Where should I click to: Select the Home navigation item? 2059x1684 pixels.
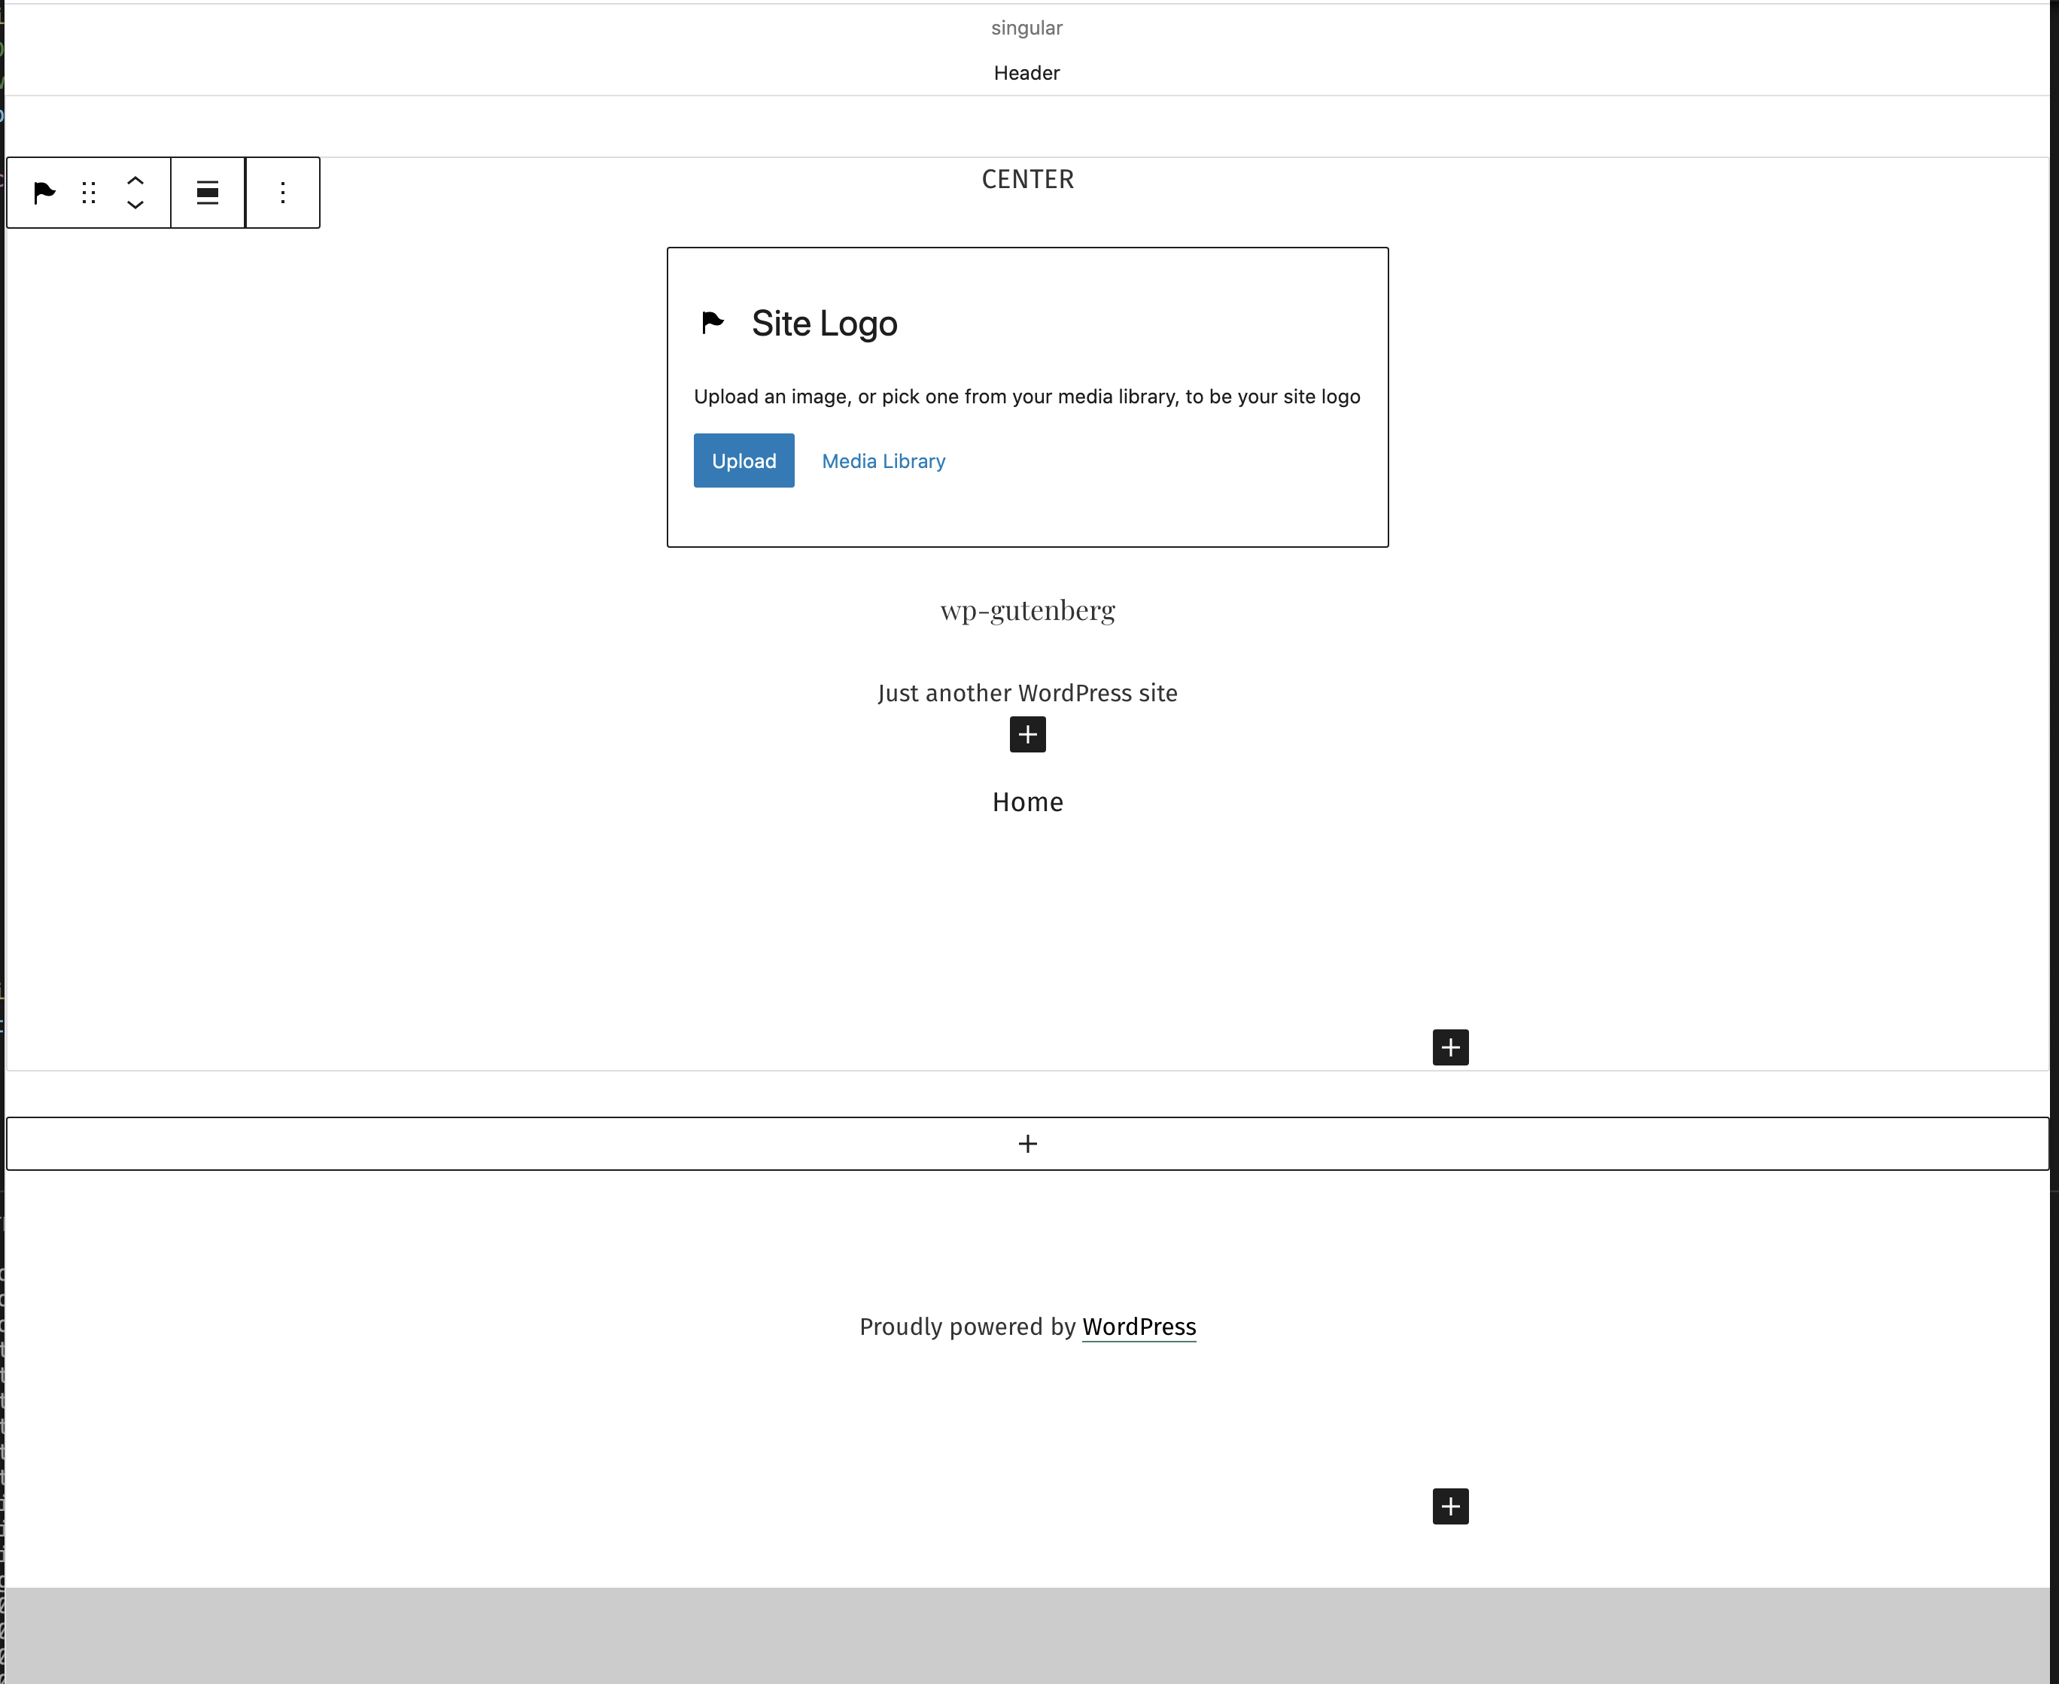(1027, 802)
